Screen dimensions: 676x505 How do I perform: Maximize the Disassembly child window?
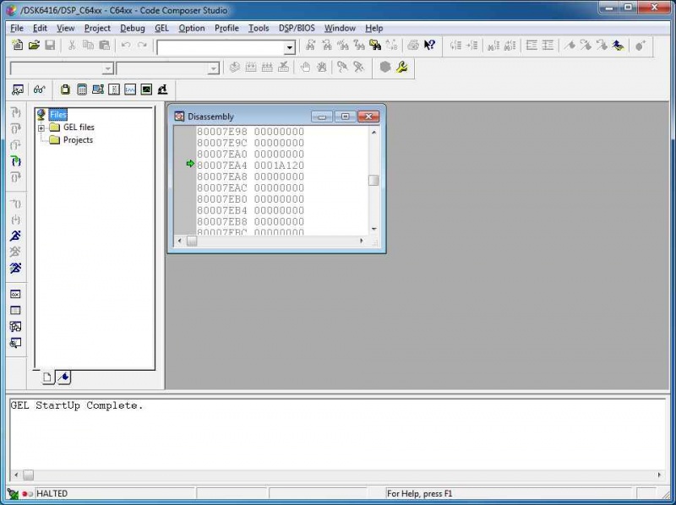pos(345,117)
